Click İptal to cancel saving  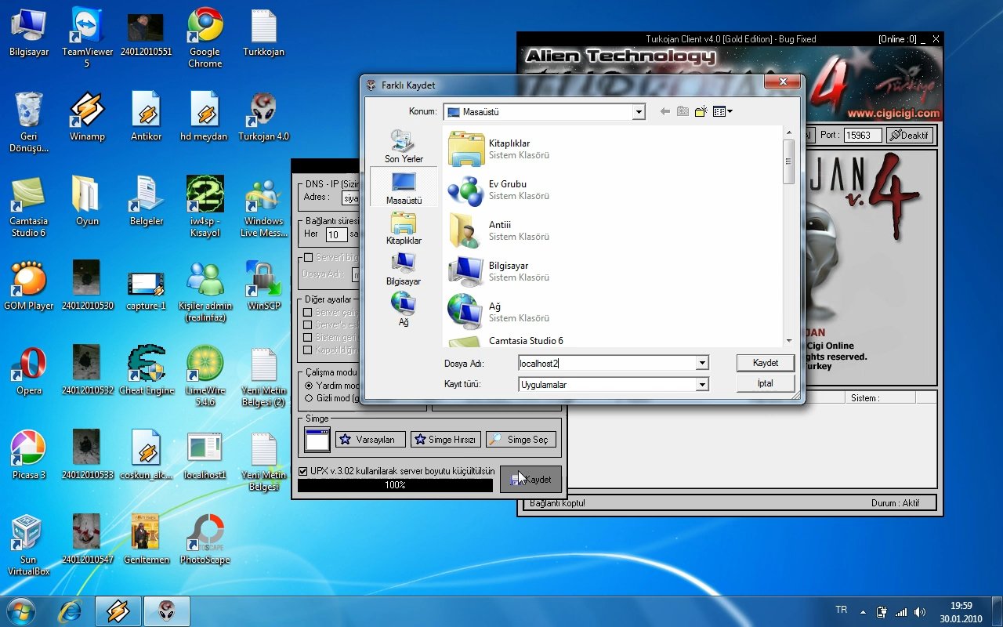tap(766, 383)
